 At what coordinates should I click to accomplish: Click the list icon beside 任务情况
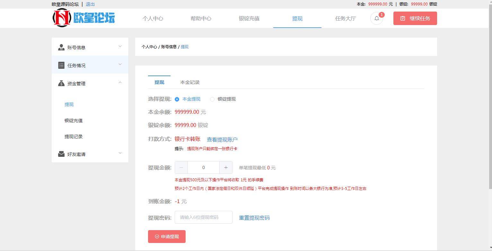coord(61,65)
